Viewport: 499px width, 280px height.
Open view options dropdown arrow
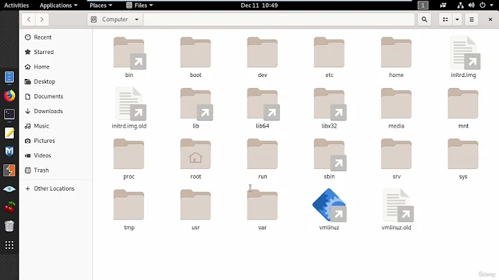tap(457, 19)
